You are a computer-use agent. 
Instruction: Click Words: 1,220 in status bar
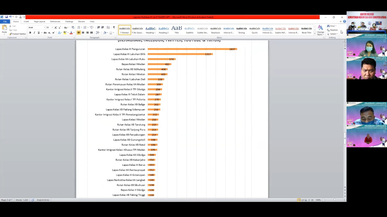pyautogui.click(x=21, y=200)
